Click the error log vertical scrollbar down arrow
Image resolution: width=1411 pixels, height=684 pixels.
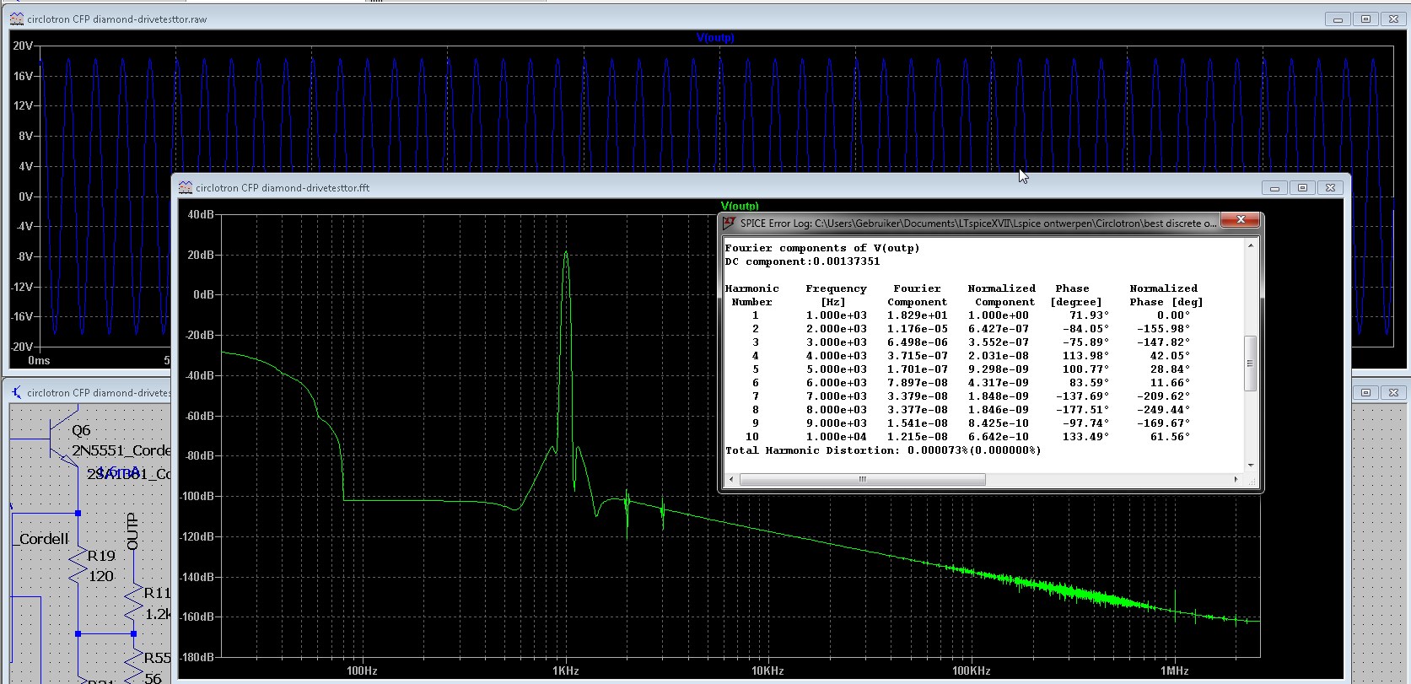[1251, 465]
